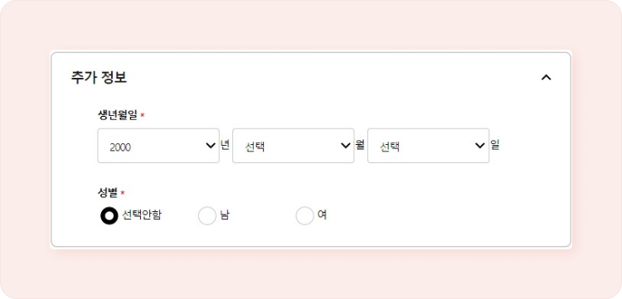
Task: Choose the 남 radio button
Action: pyautogui.click(x=207, y=216)
